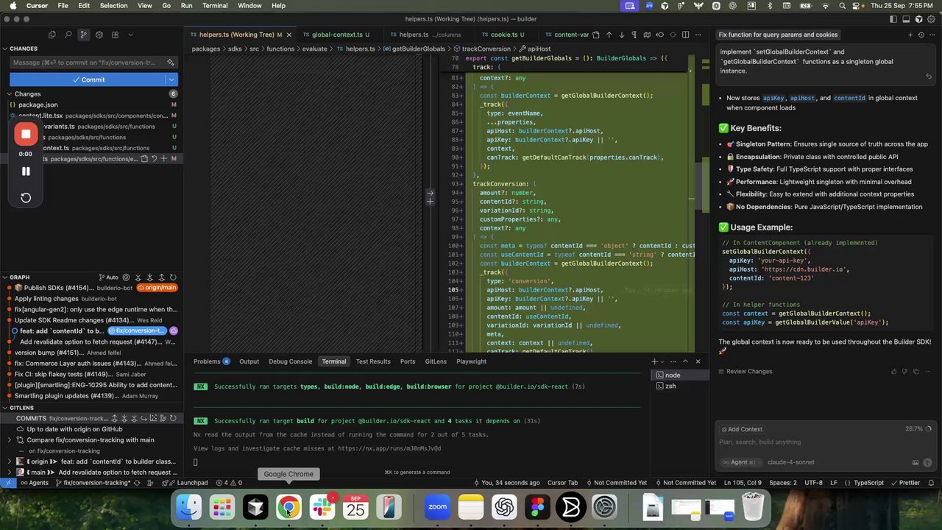Collapse the Changes group

point(9,94)
